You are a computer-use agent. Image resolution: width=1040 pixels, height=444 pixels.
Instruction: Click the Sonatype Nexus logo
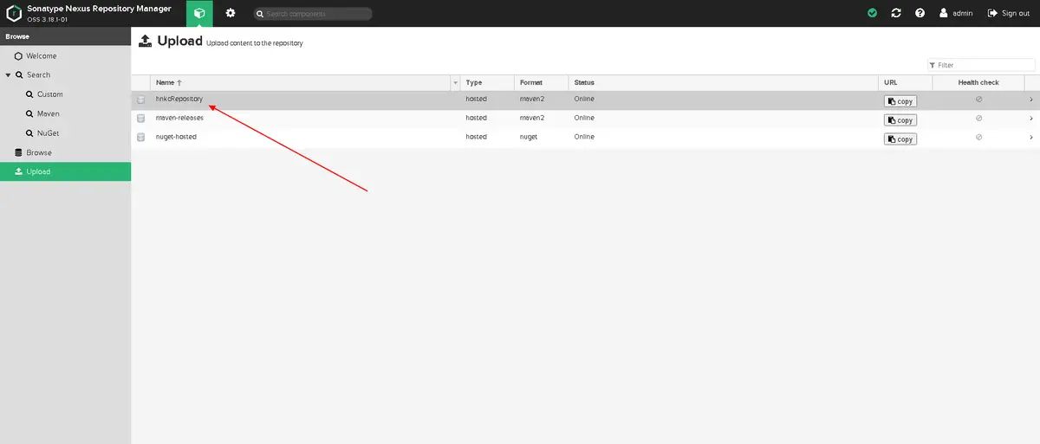pos(14,13)
